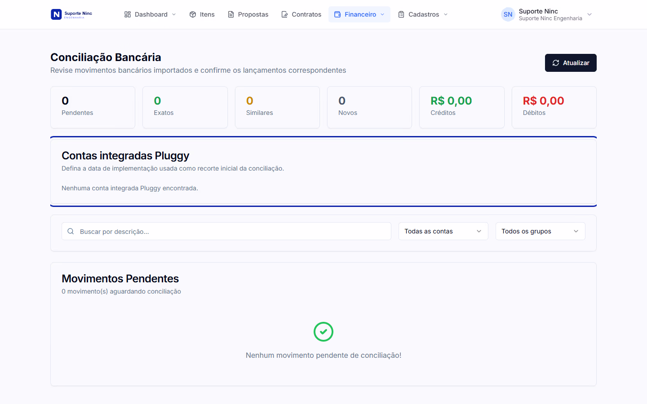Select the Débitos R$ 0,00 card
647x404 pixels.
pos(554,107)
